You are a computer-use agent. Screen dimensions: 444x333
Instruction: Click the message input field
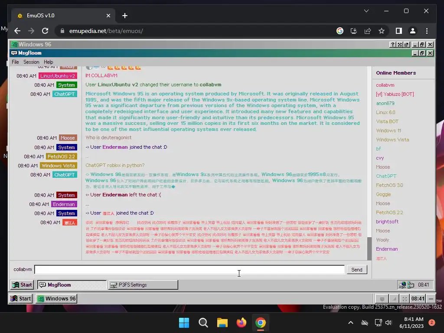pos(189,270)
